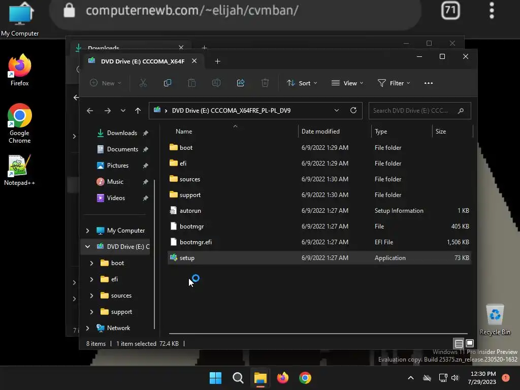Select the autorun file

(x=319, y=211)
